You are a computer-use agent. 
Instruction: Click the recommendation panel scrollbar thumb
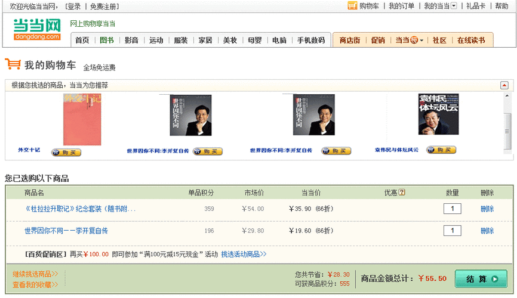[x=507, y=131]
